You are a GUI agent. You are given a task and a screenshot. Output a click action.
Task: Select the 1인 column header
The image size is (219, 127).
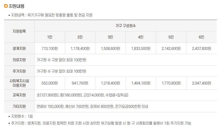pyautogui.click(x=50, y=37)
